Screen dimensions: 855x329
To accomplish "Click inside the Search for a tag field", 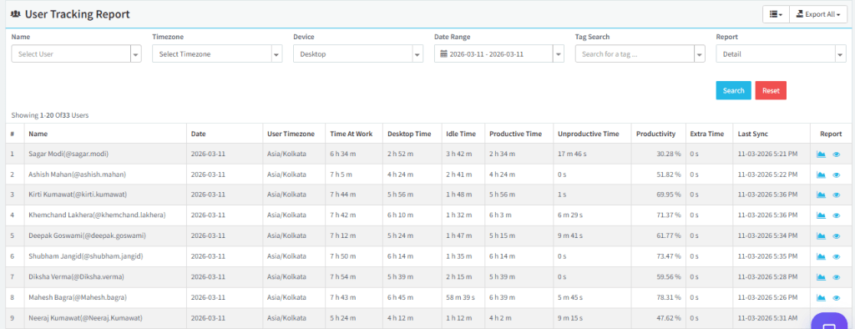I will (x=635, y=54).
